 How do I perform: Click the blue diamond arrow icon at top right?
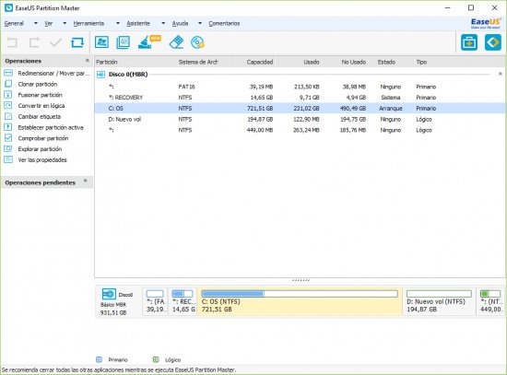click(493, 42)
